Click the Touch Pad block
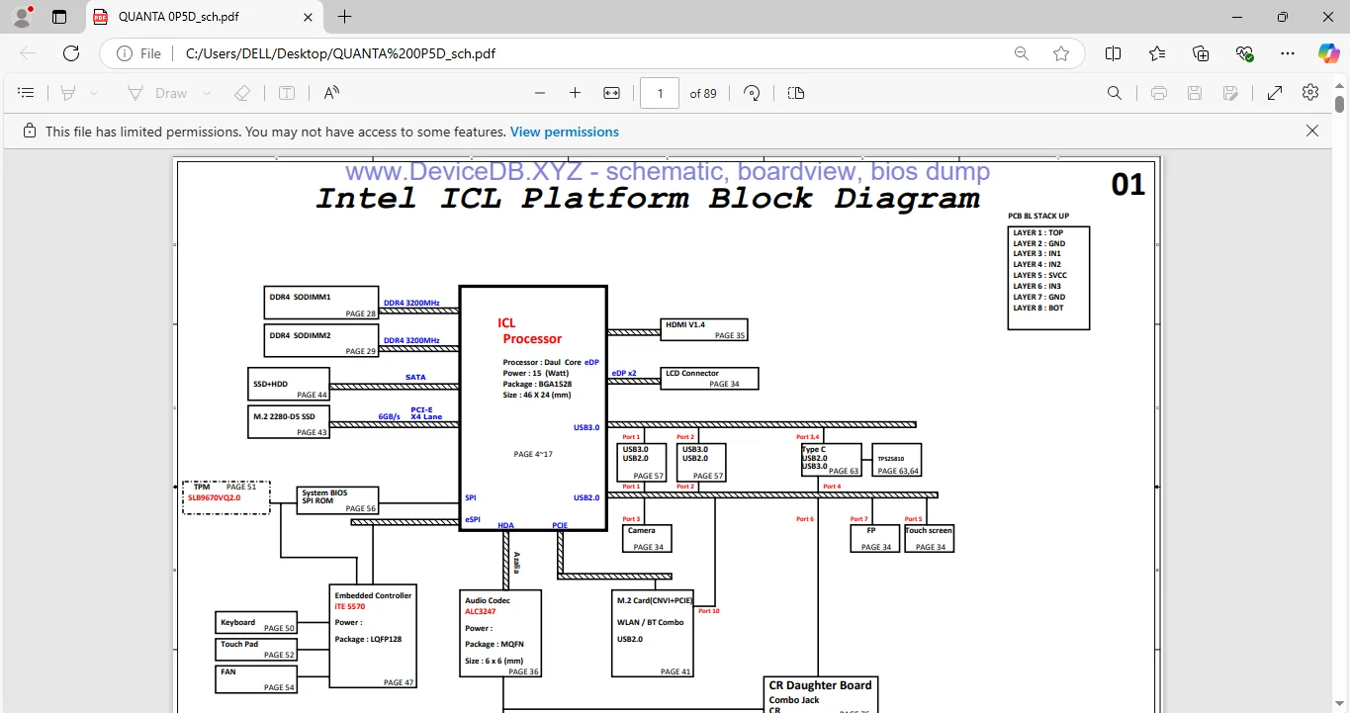Screen dimensions: 1350x713 point(256,650)
